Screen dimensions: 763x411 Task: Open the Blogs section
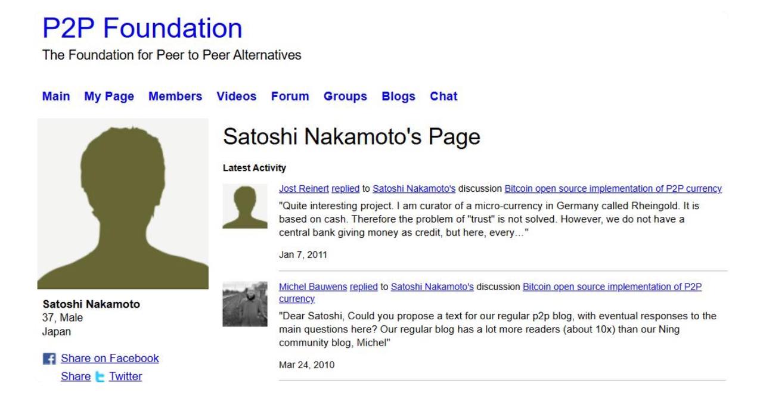click(398, 96)
